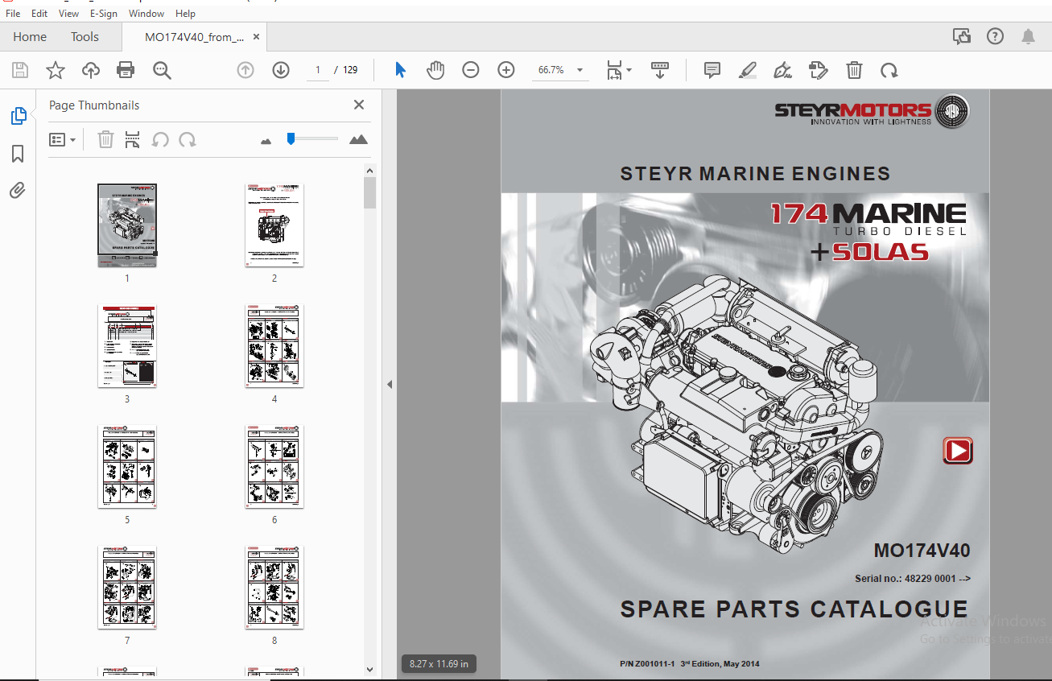Select the MO174V40_from document tab

click(x=194, y=36)
